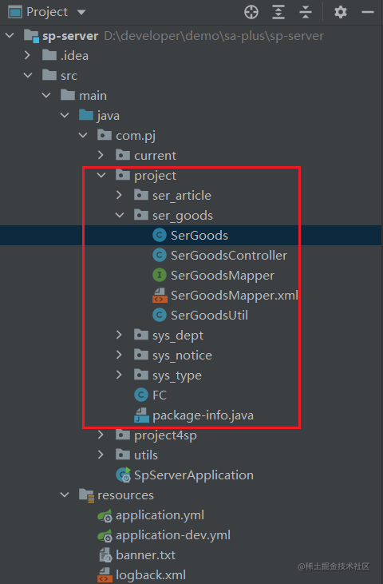The image size is (383, 584).
Task: Collapse the sp-server root node
Action: tap(10, 35)
